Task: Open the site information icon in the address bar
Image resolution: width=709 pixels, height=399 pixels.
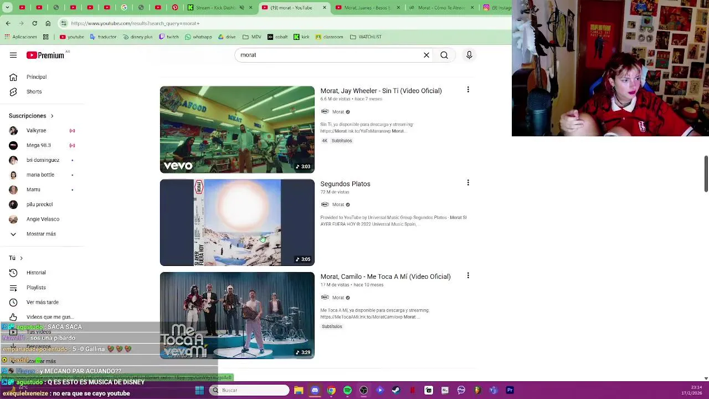Action: (64, 23)
